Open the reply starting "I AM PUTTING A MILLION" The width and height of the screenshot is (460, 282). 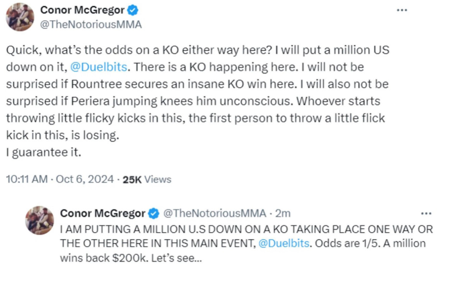[245, 229]
